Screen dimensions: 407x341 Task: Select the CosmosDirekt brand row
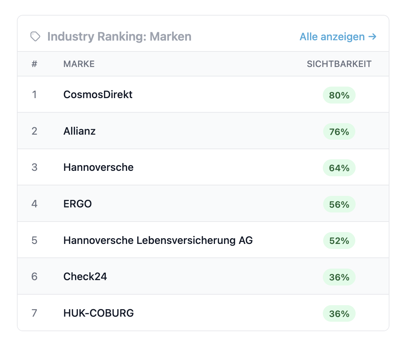click(98, 94)
